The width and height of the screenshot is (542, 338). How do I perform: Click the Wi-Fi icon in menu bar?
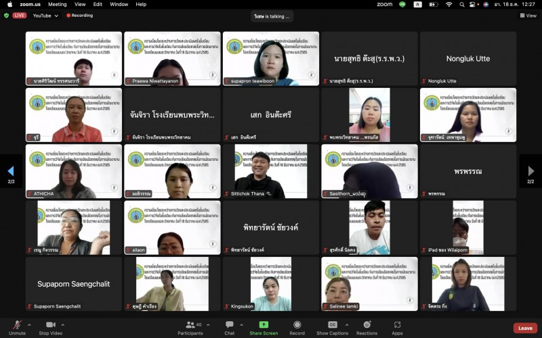(x=449, y=4)
